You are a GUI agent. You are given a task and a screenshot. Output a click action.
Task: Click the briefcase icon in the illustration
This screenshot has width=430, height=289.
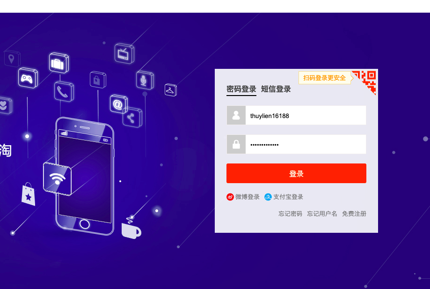[58, 63]
